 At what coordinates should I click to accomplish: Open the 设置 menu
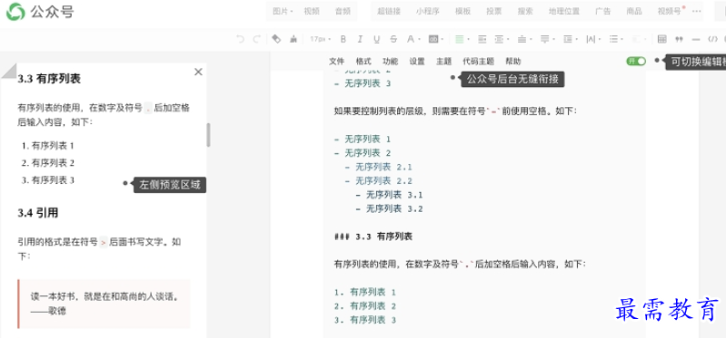(417, 61)
